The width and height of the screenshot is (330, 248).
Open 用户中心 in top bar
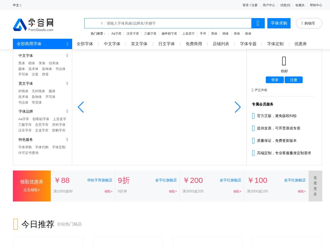[x=269, y=5]
